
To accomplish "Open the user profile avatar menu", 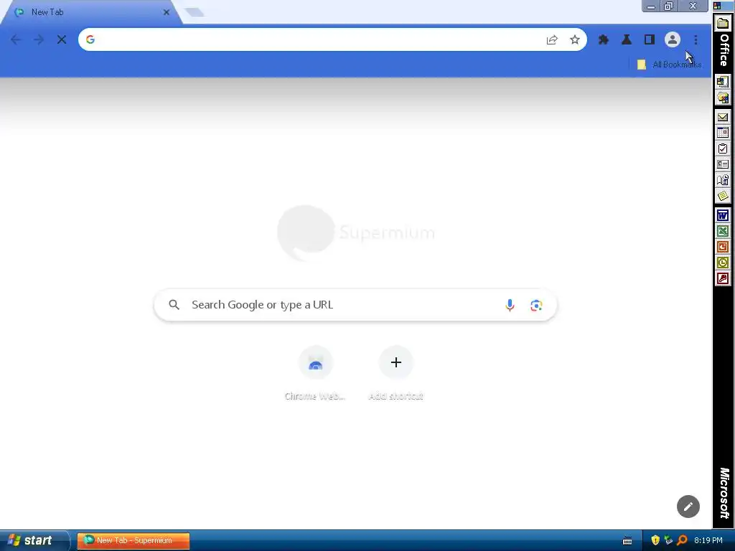I will [672, 40].
